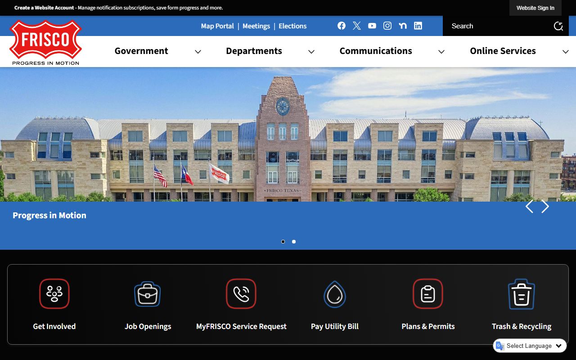Click the Pay Utility Bill water drop icon

point(334,294)
